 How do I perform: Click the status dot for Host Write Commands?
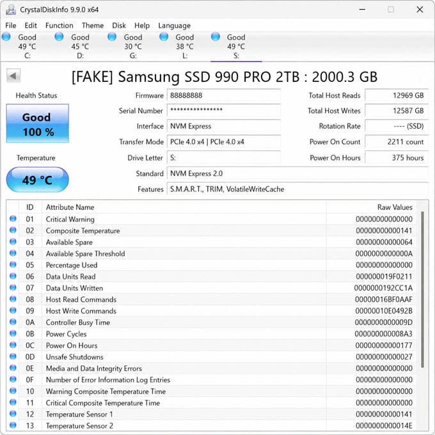13,310
